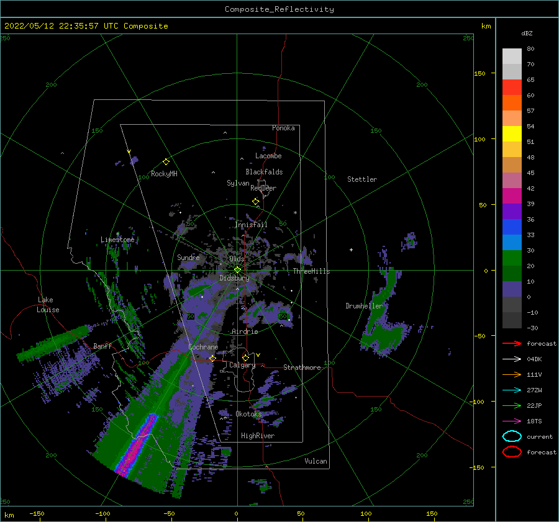Click the Strathmore city label

[302, 367]
